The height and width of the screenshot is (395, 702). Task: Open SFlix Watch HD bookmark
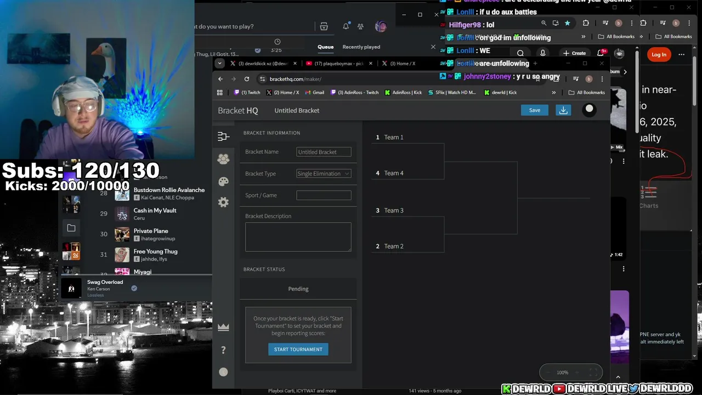[x=452, y=93]
